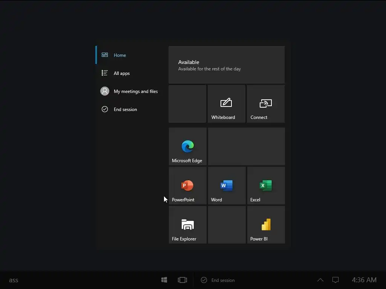Viewport: 386px width, 289px height.
Task: Expand the hidden tray icons chevron
Action: [320, 280]
